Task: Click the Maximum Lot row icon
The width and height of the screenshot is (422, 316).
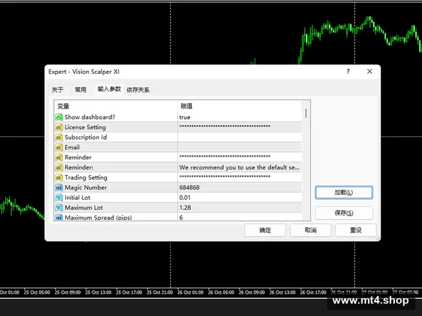Action: pos(59,207)
